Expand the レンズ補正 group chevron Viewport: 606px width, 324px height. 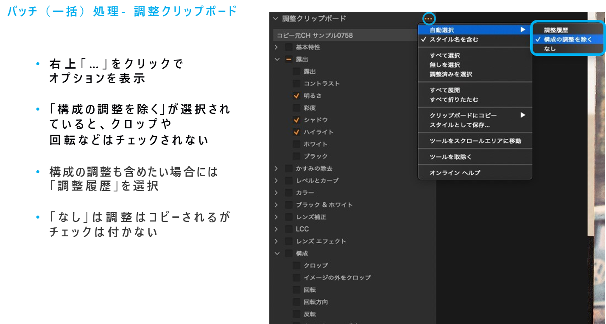coord(276,217)
